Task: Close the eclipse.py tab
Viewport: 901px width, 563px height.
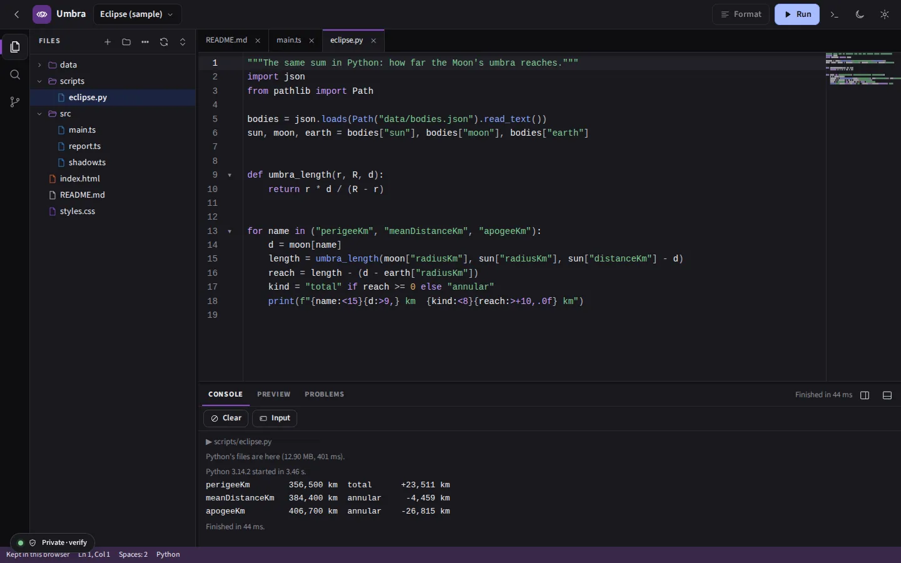Action: [374, 41]
